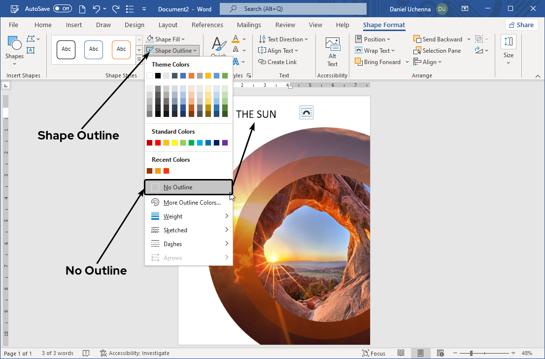Click the Share button

521,25
